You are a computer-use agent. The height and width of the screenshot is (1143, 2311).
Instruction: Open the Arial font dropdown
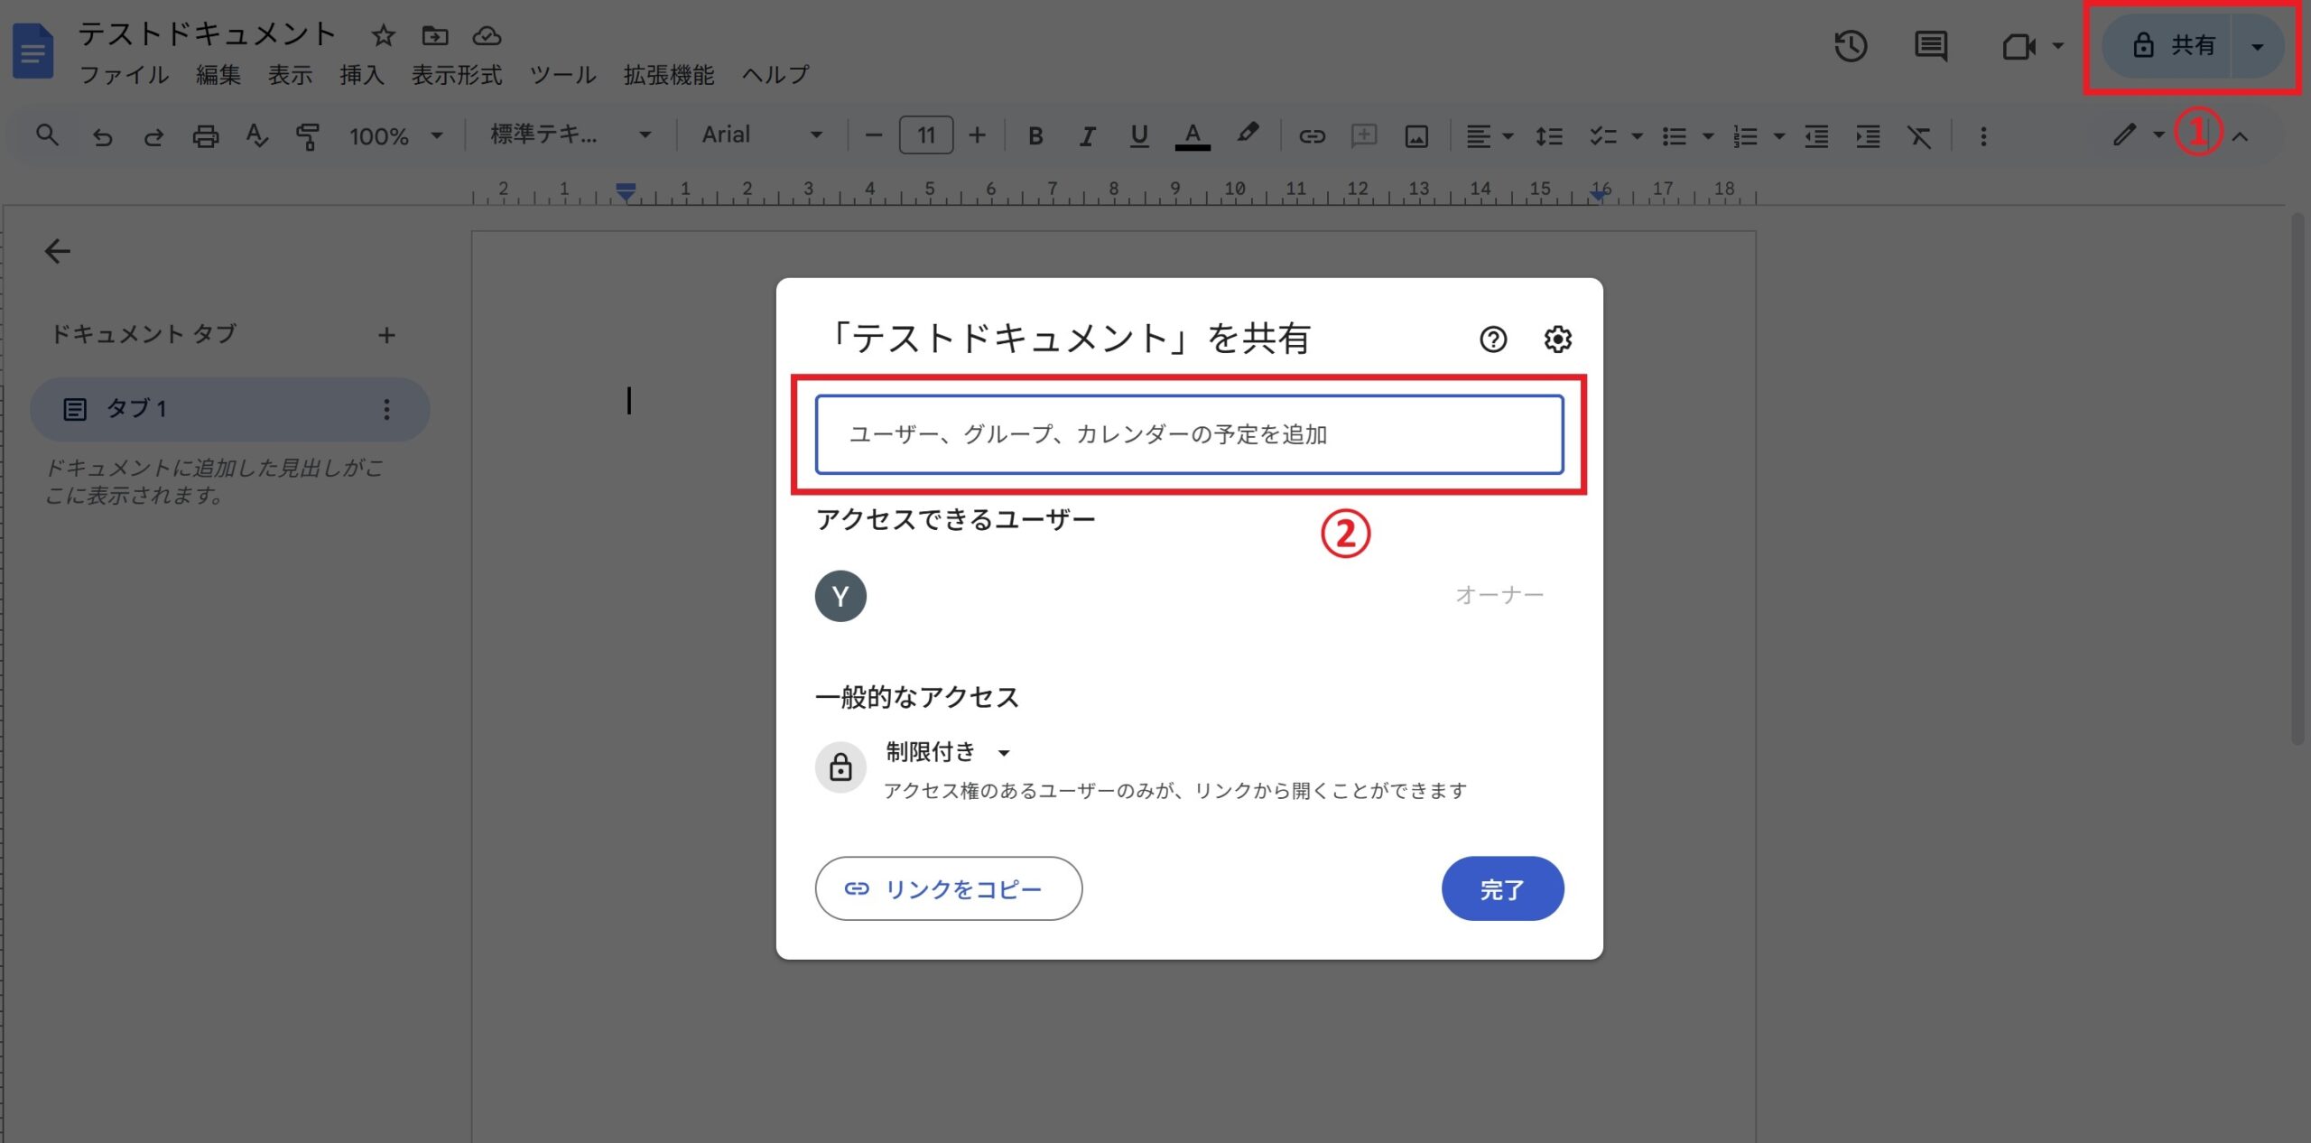[761, 135]
